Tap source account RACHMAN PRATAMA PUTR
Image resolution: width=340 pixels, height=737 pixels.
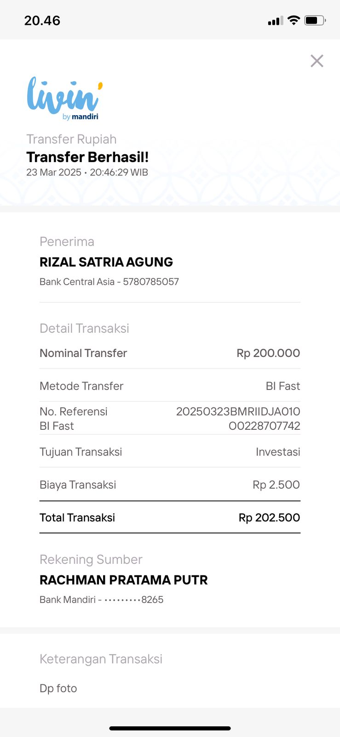coord(123,580)
